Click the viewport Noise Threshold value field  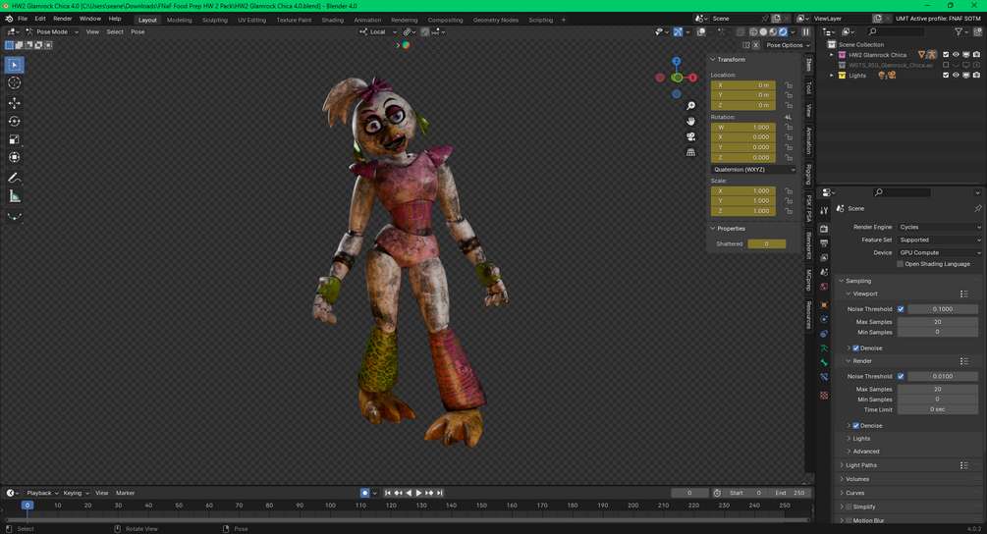click(942, 309)
